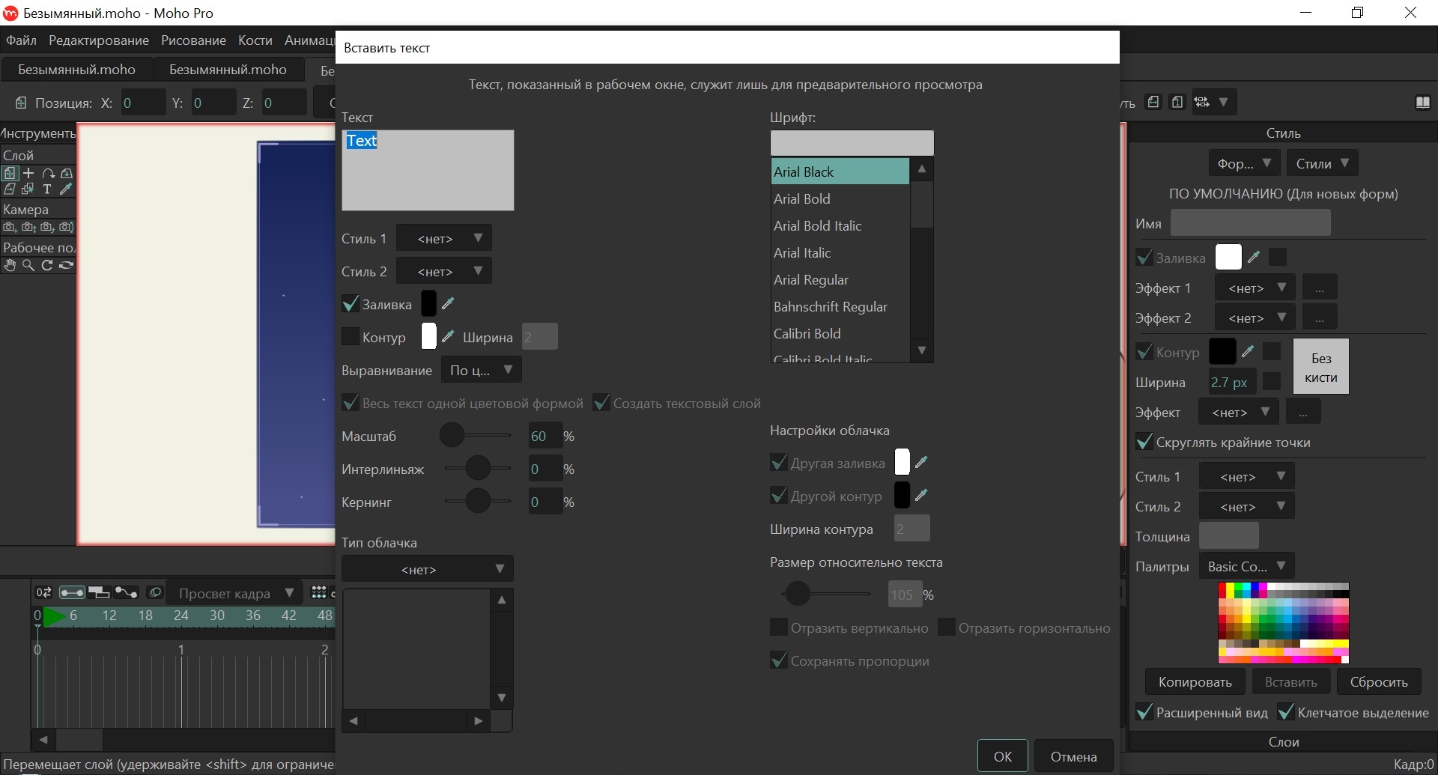This screenshot has height=775, width=1438.
Task: Pick the eyedropper tool in the layer tools
Action: point(66,189)
